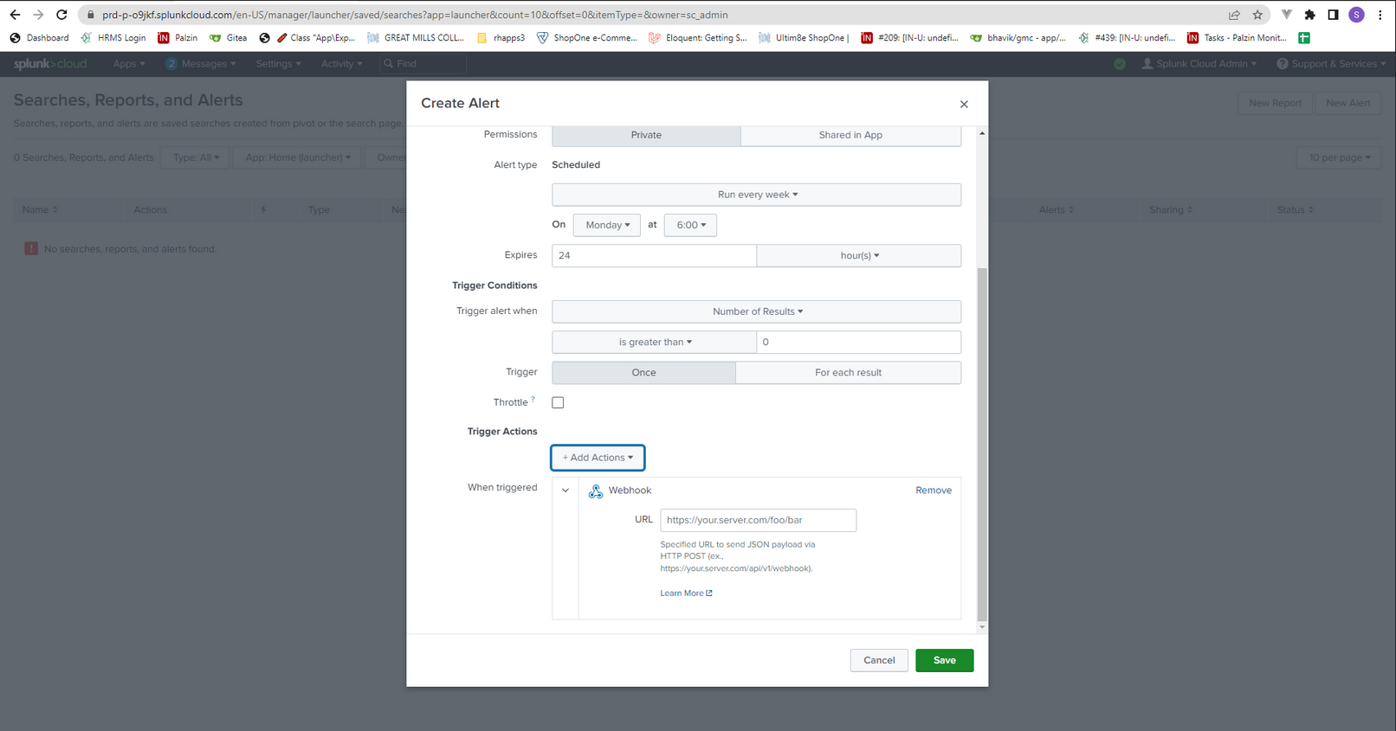Screen dimensions: 1396x731
Task: View site info via the lock icon
Action: click(90, 15)
